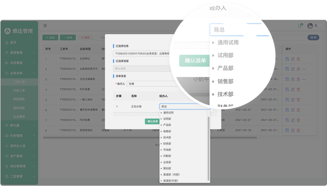This screenshot has height=186, width=327.
Task: Select 市场部 in the dialog dropdown list
Action: click(167, 150)
